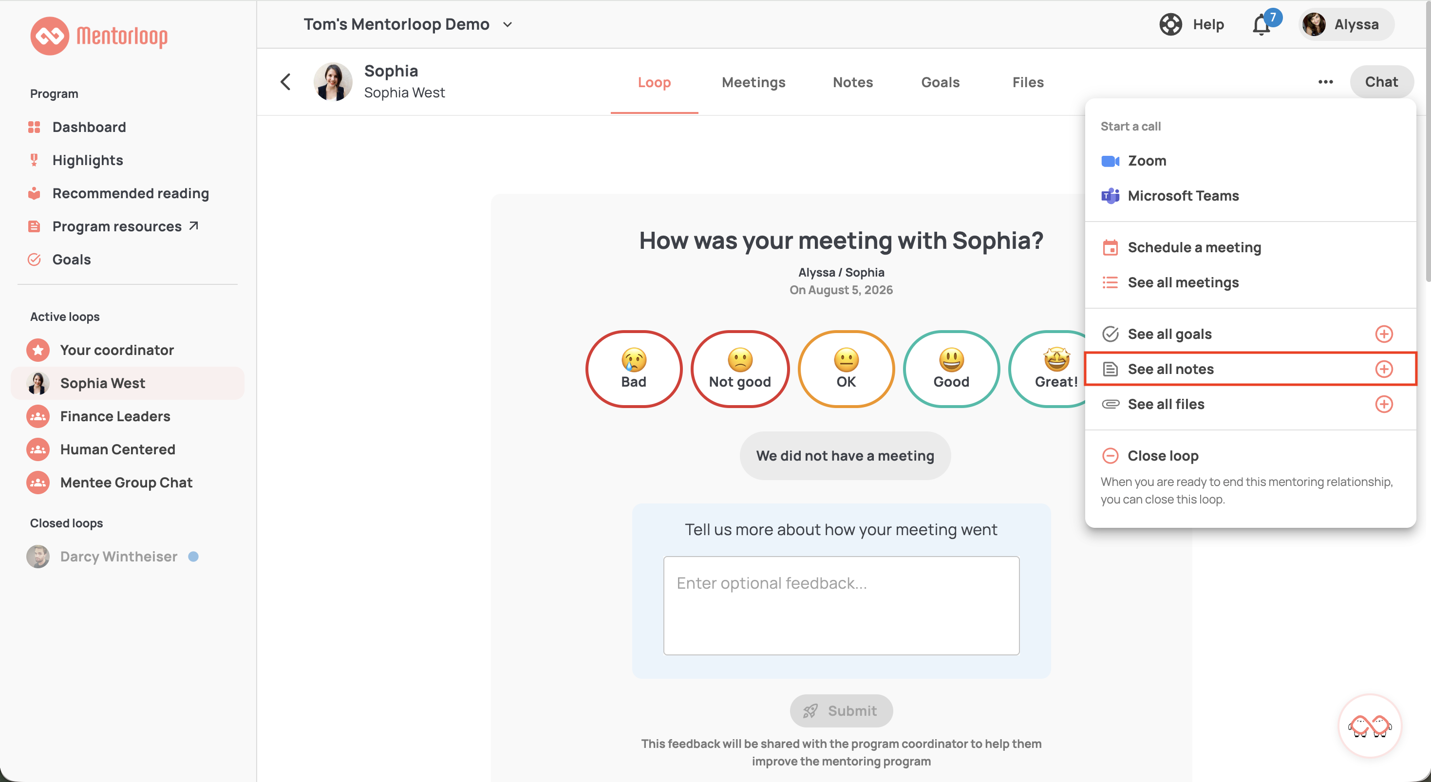The image size is (1431, 782).
Task: Open Goals in the Program sidebar
Action: coord(72,260)
